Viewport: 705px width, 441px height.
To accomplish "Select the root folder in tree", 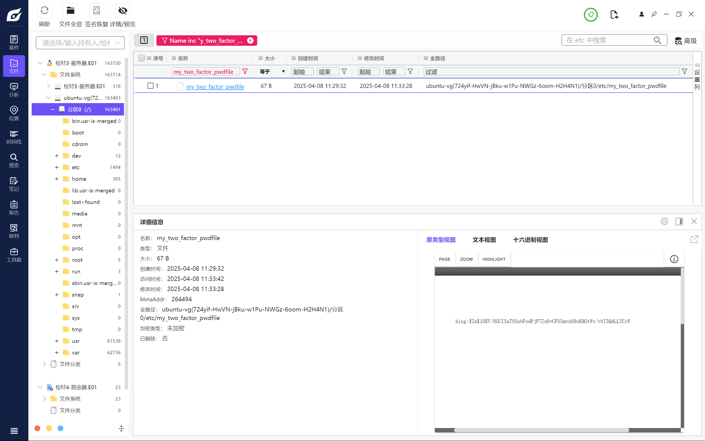I will pos(77,260).
